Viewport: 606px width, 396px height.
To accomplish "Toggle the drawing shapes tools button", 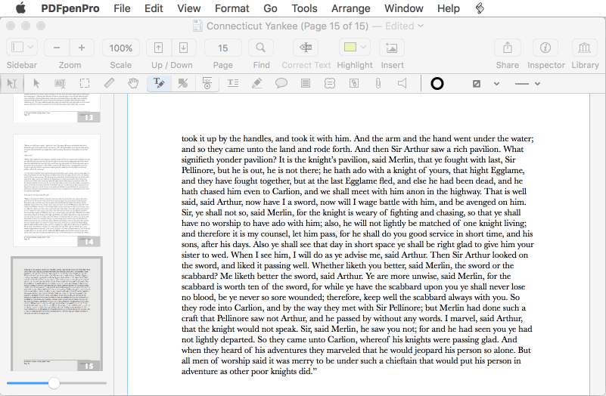I will coord(183,83).
